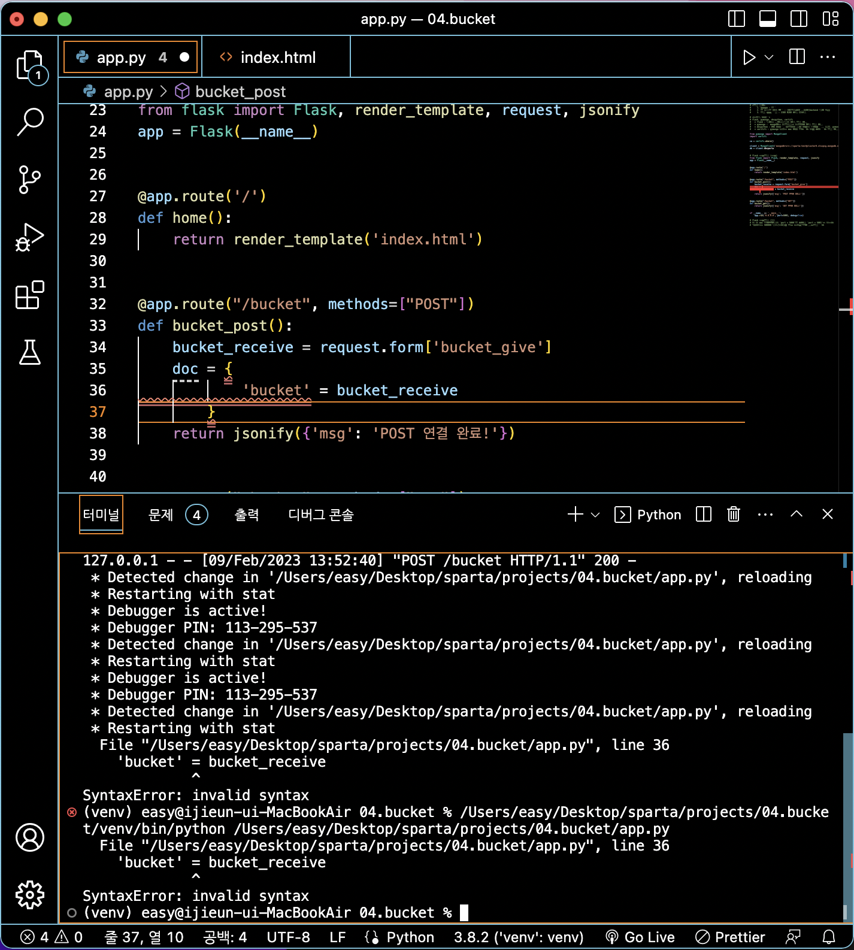The width and height of the screenshot is (854, 950).
Task: Start Go Live server
Action: click(x=640, y=937)
